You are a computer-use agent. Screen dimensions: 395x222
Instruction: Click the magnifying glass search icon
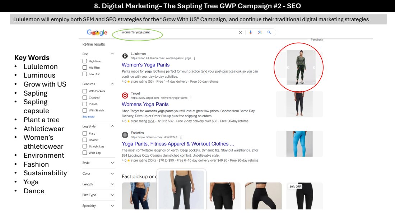(269, 32)
